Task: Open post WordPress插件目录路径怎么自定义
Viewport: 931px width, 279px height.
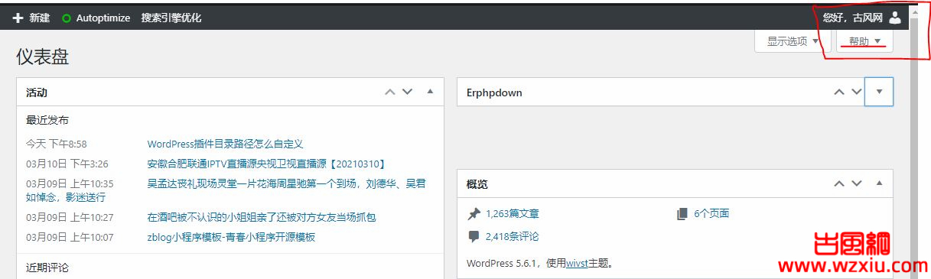Action: [x=226, y=144]
